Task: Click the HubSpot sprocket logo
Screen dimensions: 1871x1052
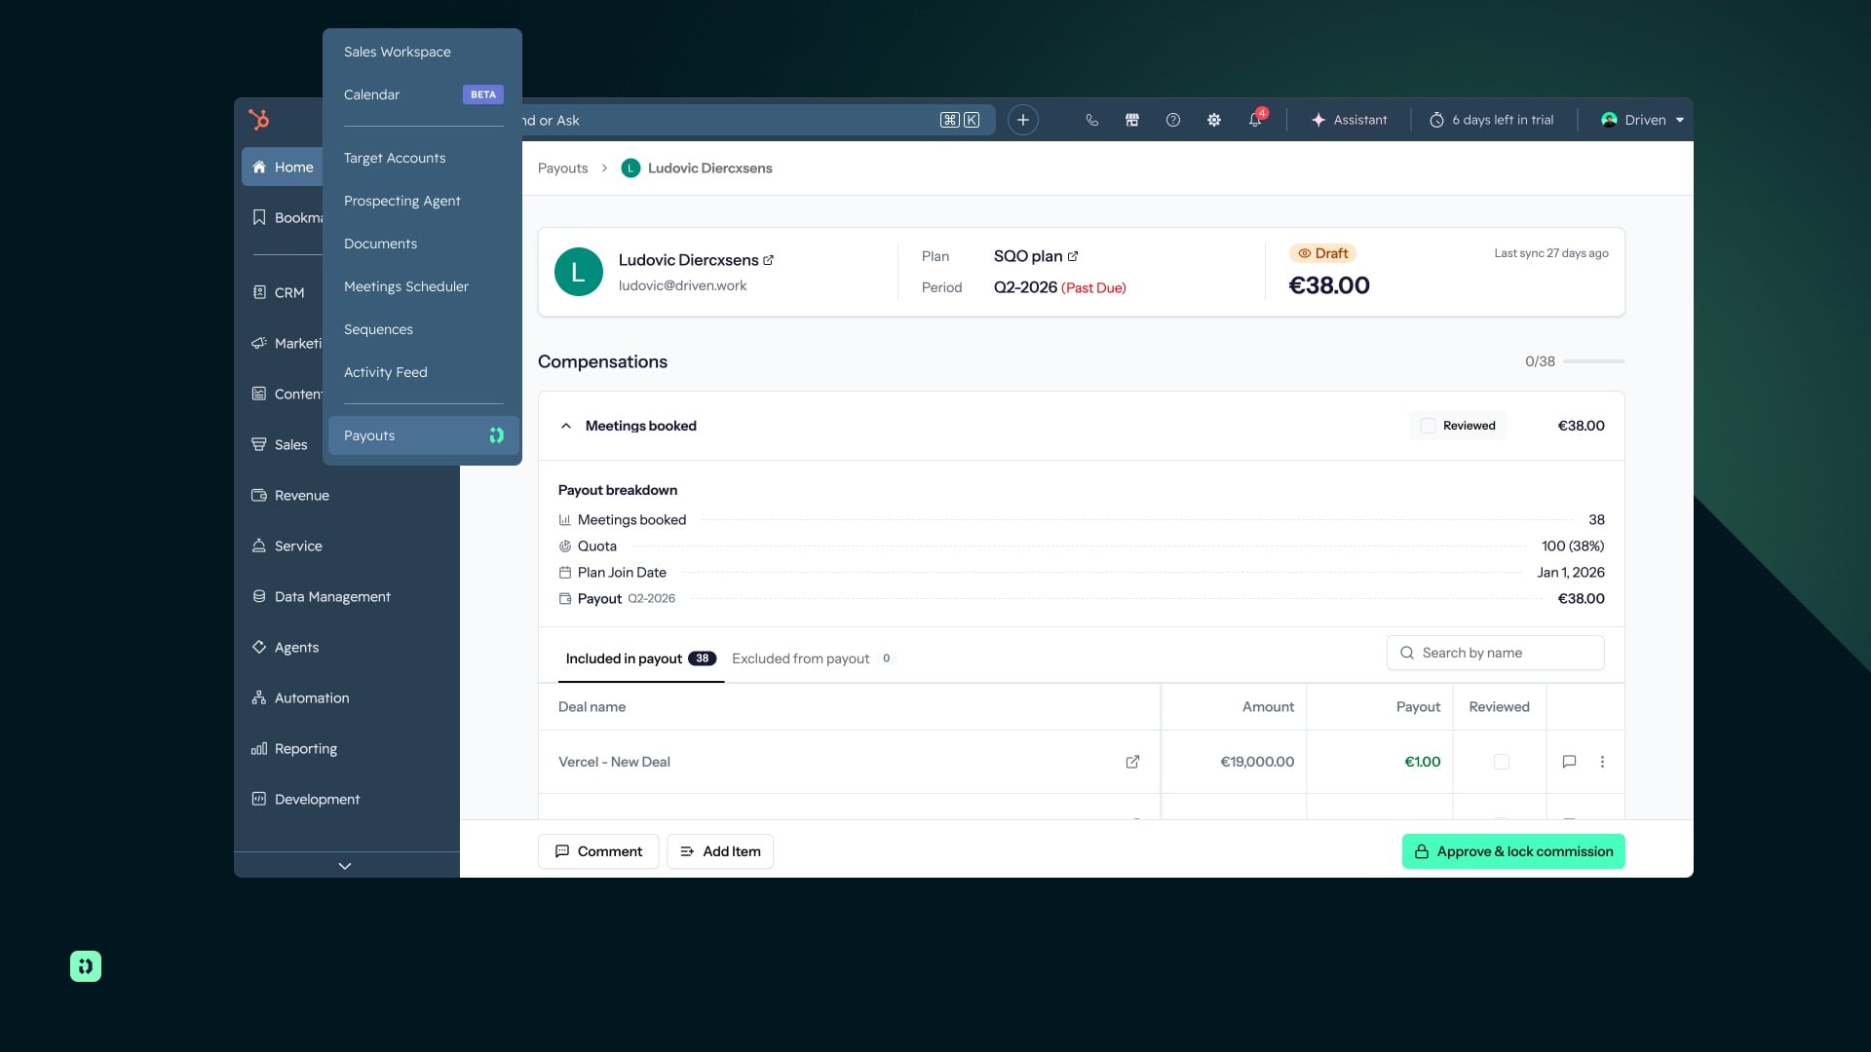Action: (258, 119)
